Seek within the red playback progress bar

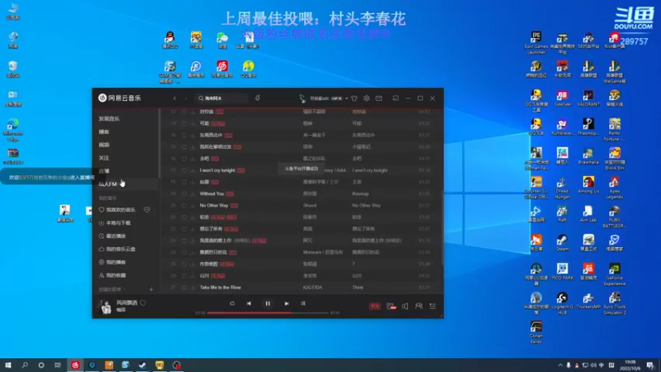(268, 313)
